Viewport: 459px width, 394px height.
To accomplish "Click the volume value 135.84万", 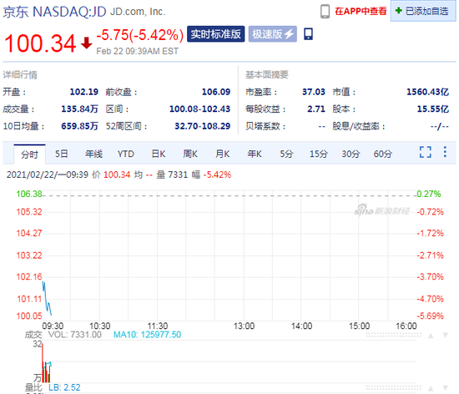I will click(x=79, y=109).
